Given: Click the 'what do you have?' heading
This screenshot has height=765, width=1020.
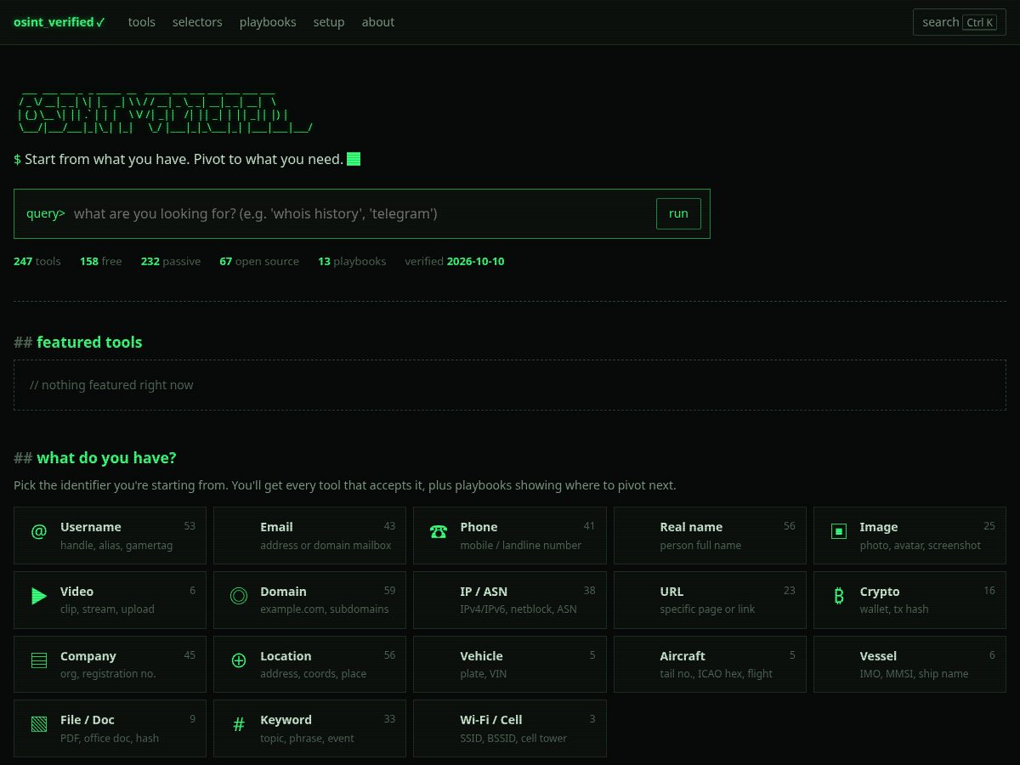Looking at the screenshot, I should pos(106,457).
